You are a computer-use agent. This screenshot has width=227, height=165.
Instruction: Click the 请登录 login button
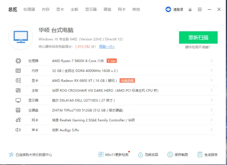coord(175,10)
